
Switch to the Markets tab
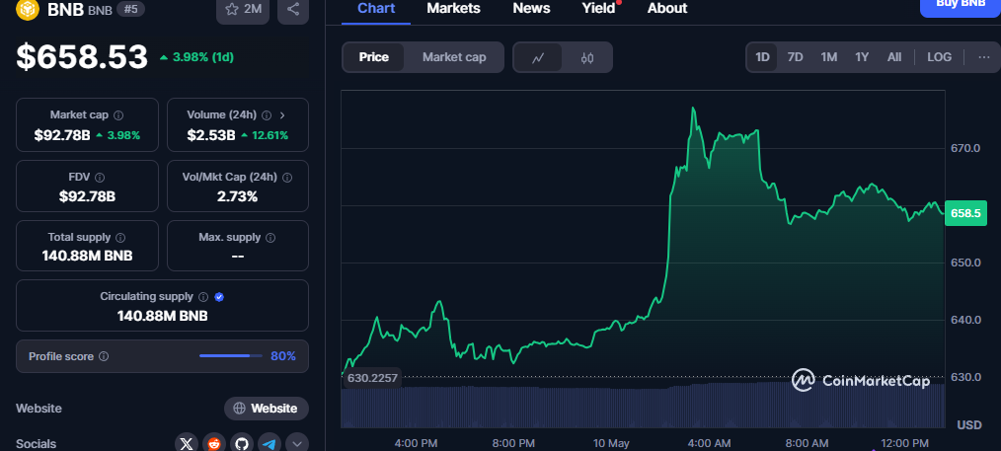453,9
